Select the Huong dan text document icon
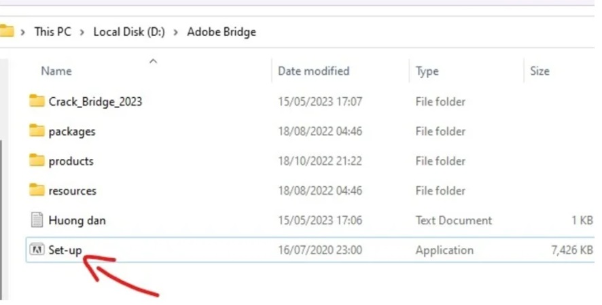The height and width of the screenshot is (305, 602). click(x=37, y=220)
